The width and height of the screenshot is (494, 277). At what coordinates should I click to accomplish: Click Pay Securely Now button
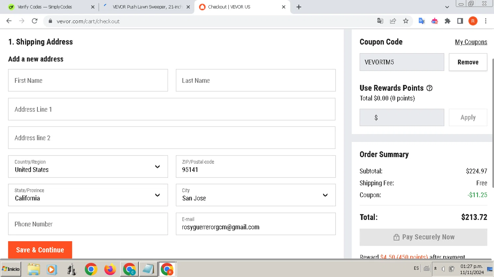pyautogui.click(x=424, y=237)
